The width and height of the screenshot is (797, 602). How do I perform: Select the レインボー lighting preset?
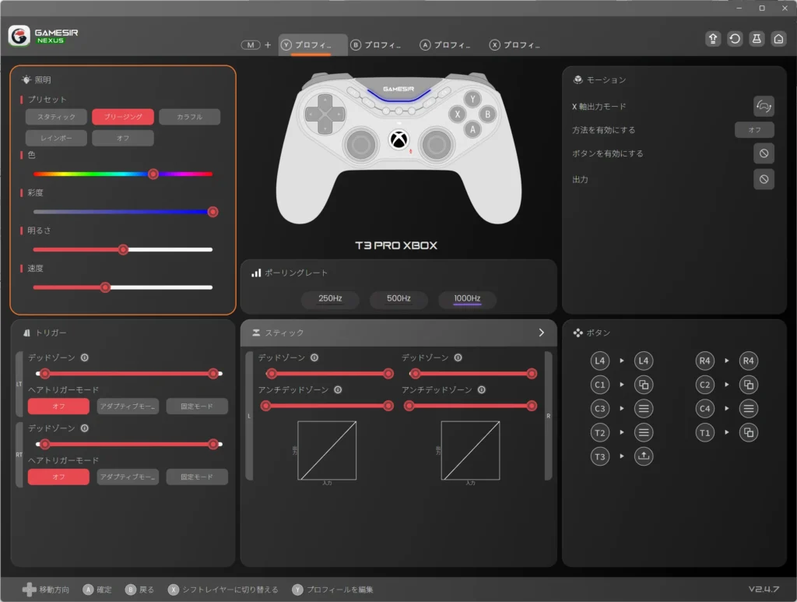point(56,138)
